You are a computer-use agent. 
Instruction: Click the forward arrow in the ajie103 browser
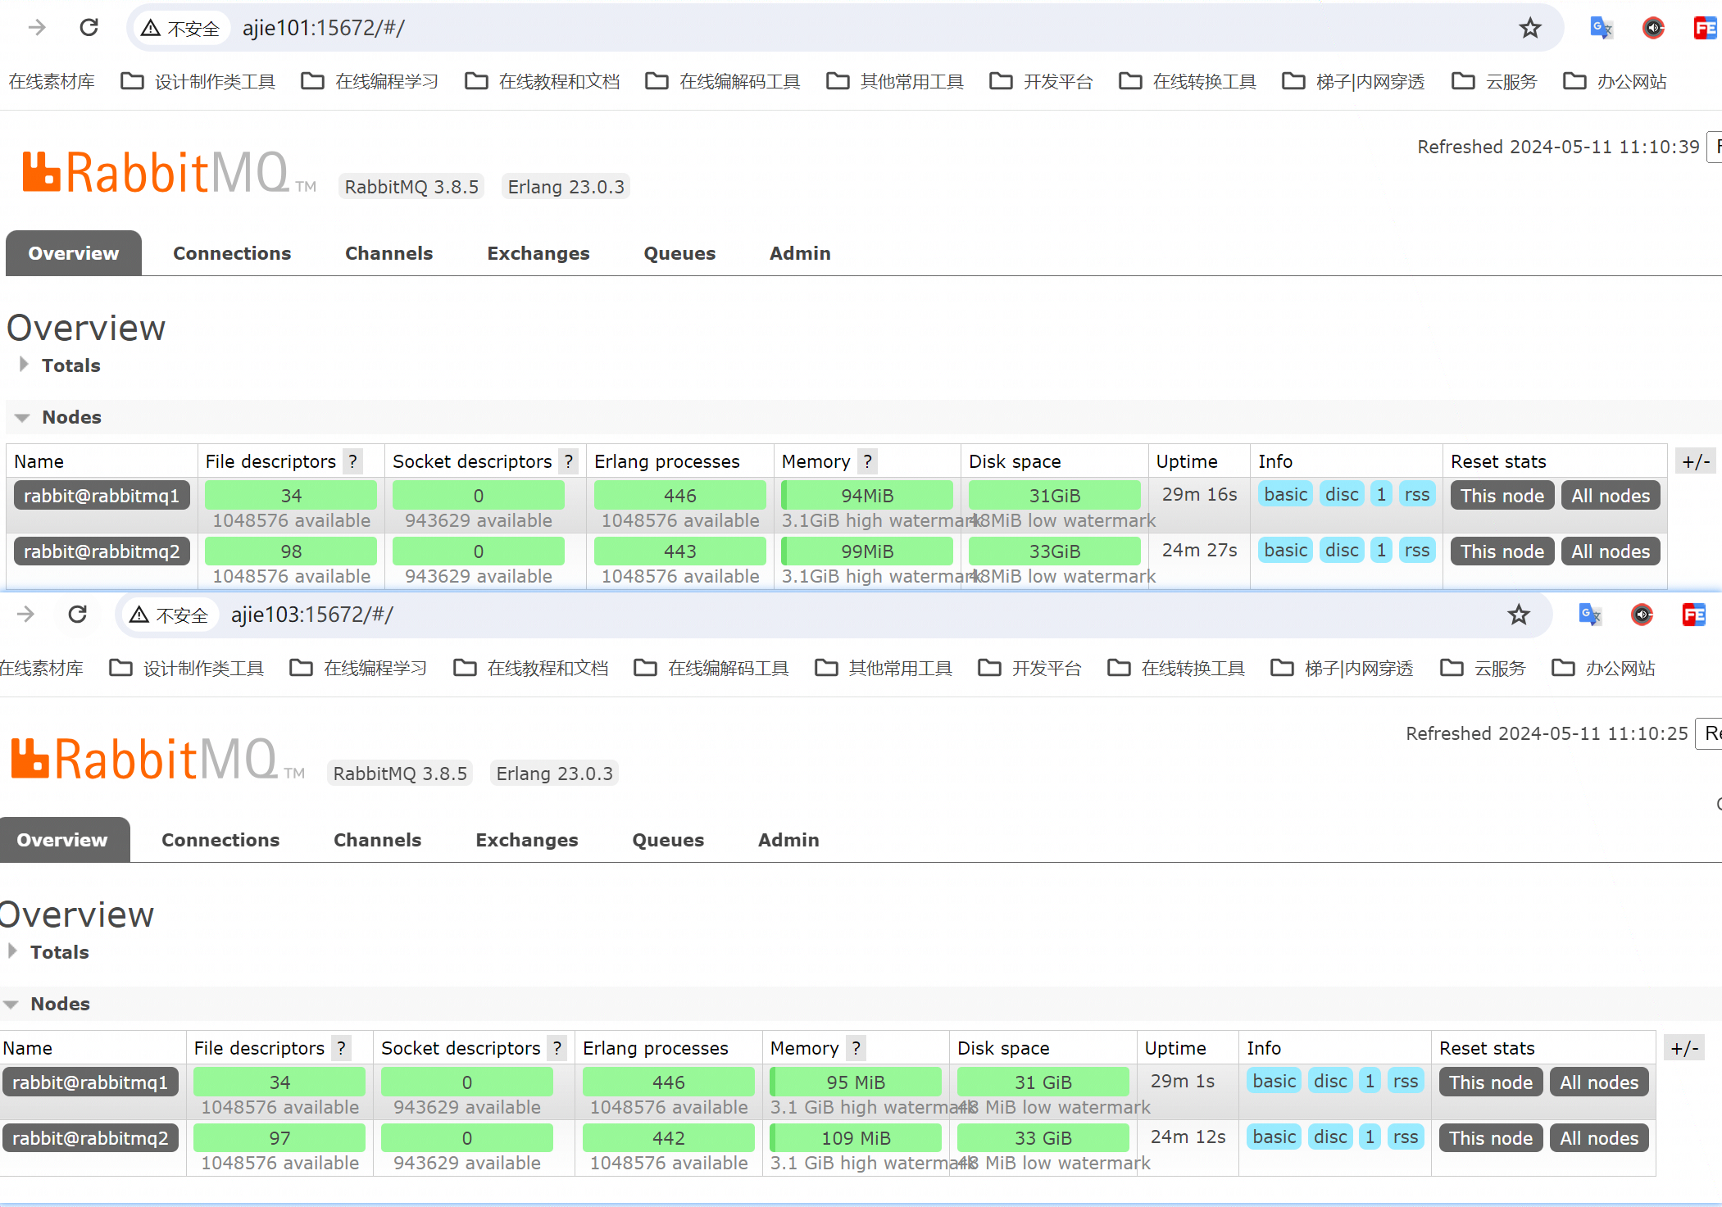25,615
